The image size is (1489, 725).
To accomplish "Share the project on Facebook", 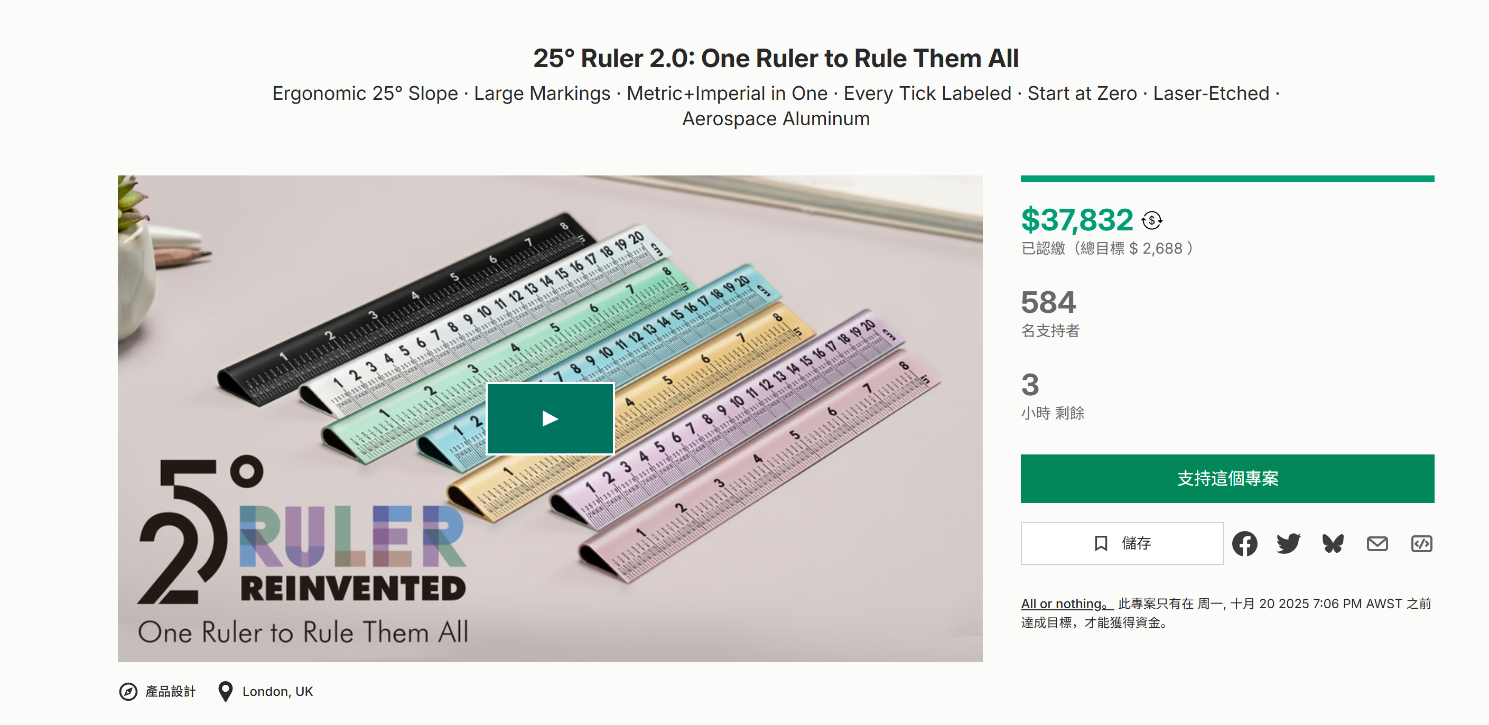I will (x=1244, y=543).
